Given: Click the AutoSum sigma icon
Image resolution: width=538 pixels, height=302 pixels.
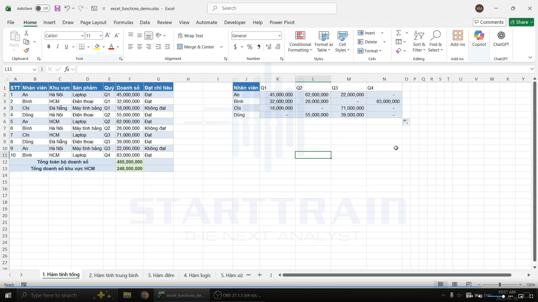Looking at the screenshot, I should click(399, 33).
